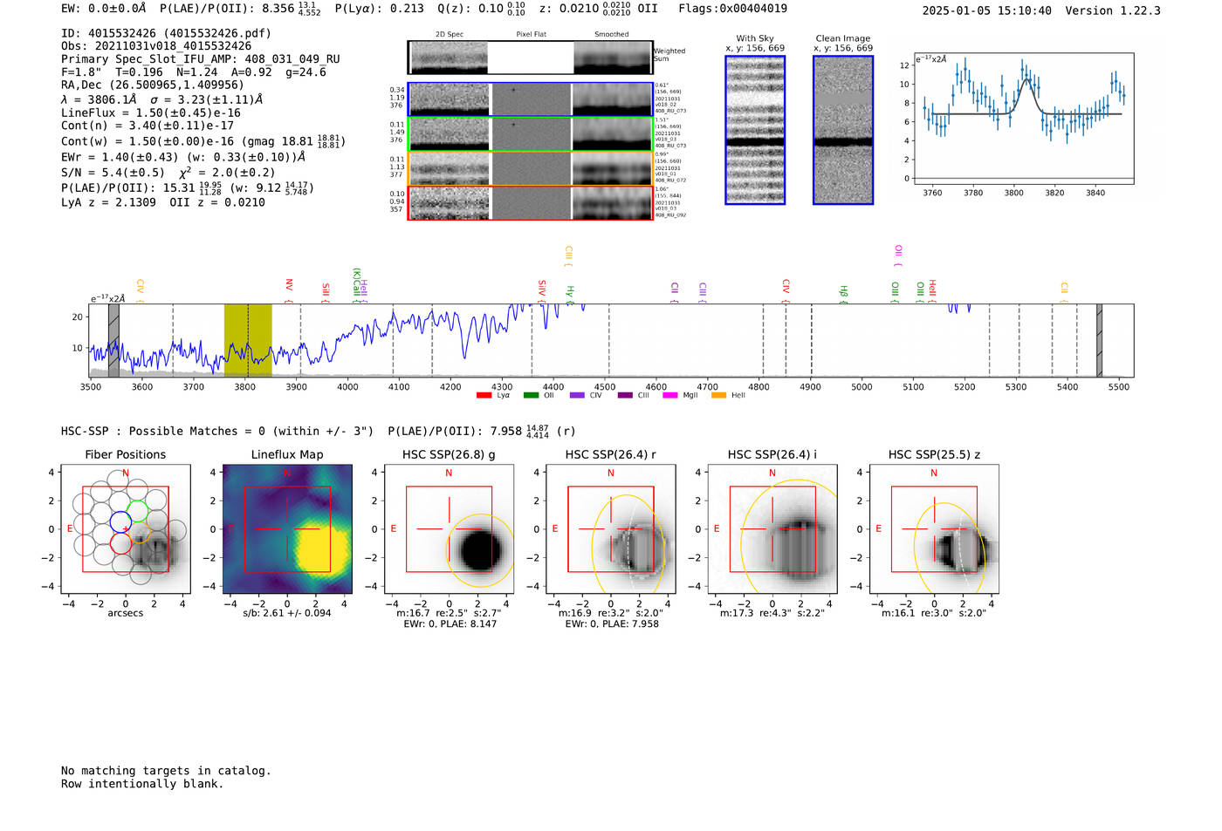Viewport: 1222px width, 831px height.
Task: Click the blue fiber circle in Fiber Positions
Action: pyautogui.click(x=120, y=522)
